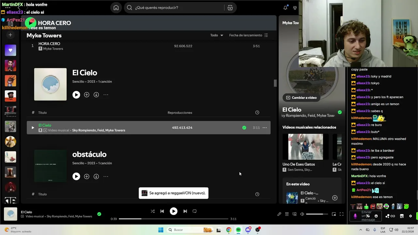This screenshot has width=418, height=235.
Task: Open lyrics microphone icon
Action: [x=279, y=214]
